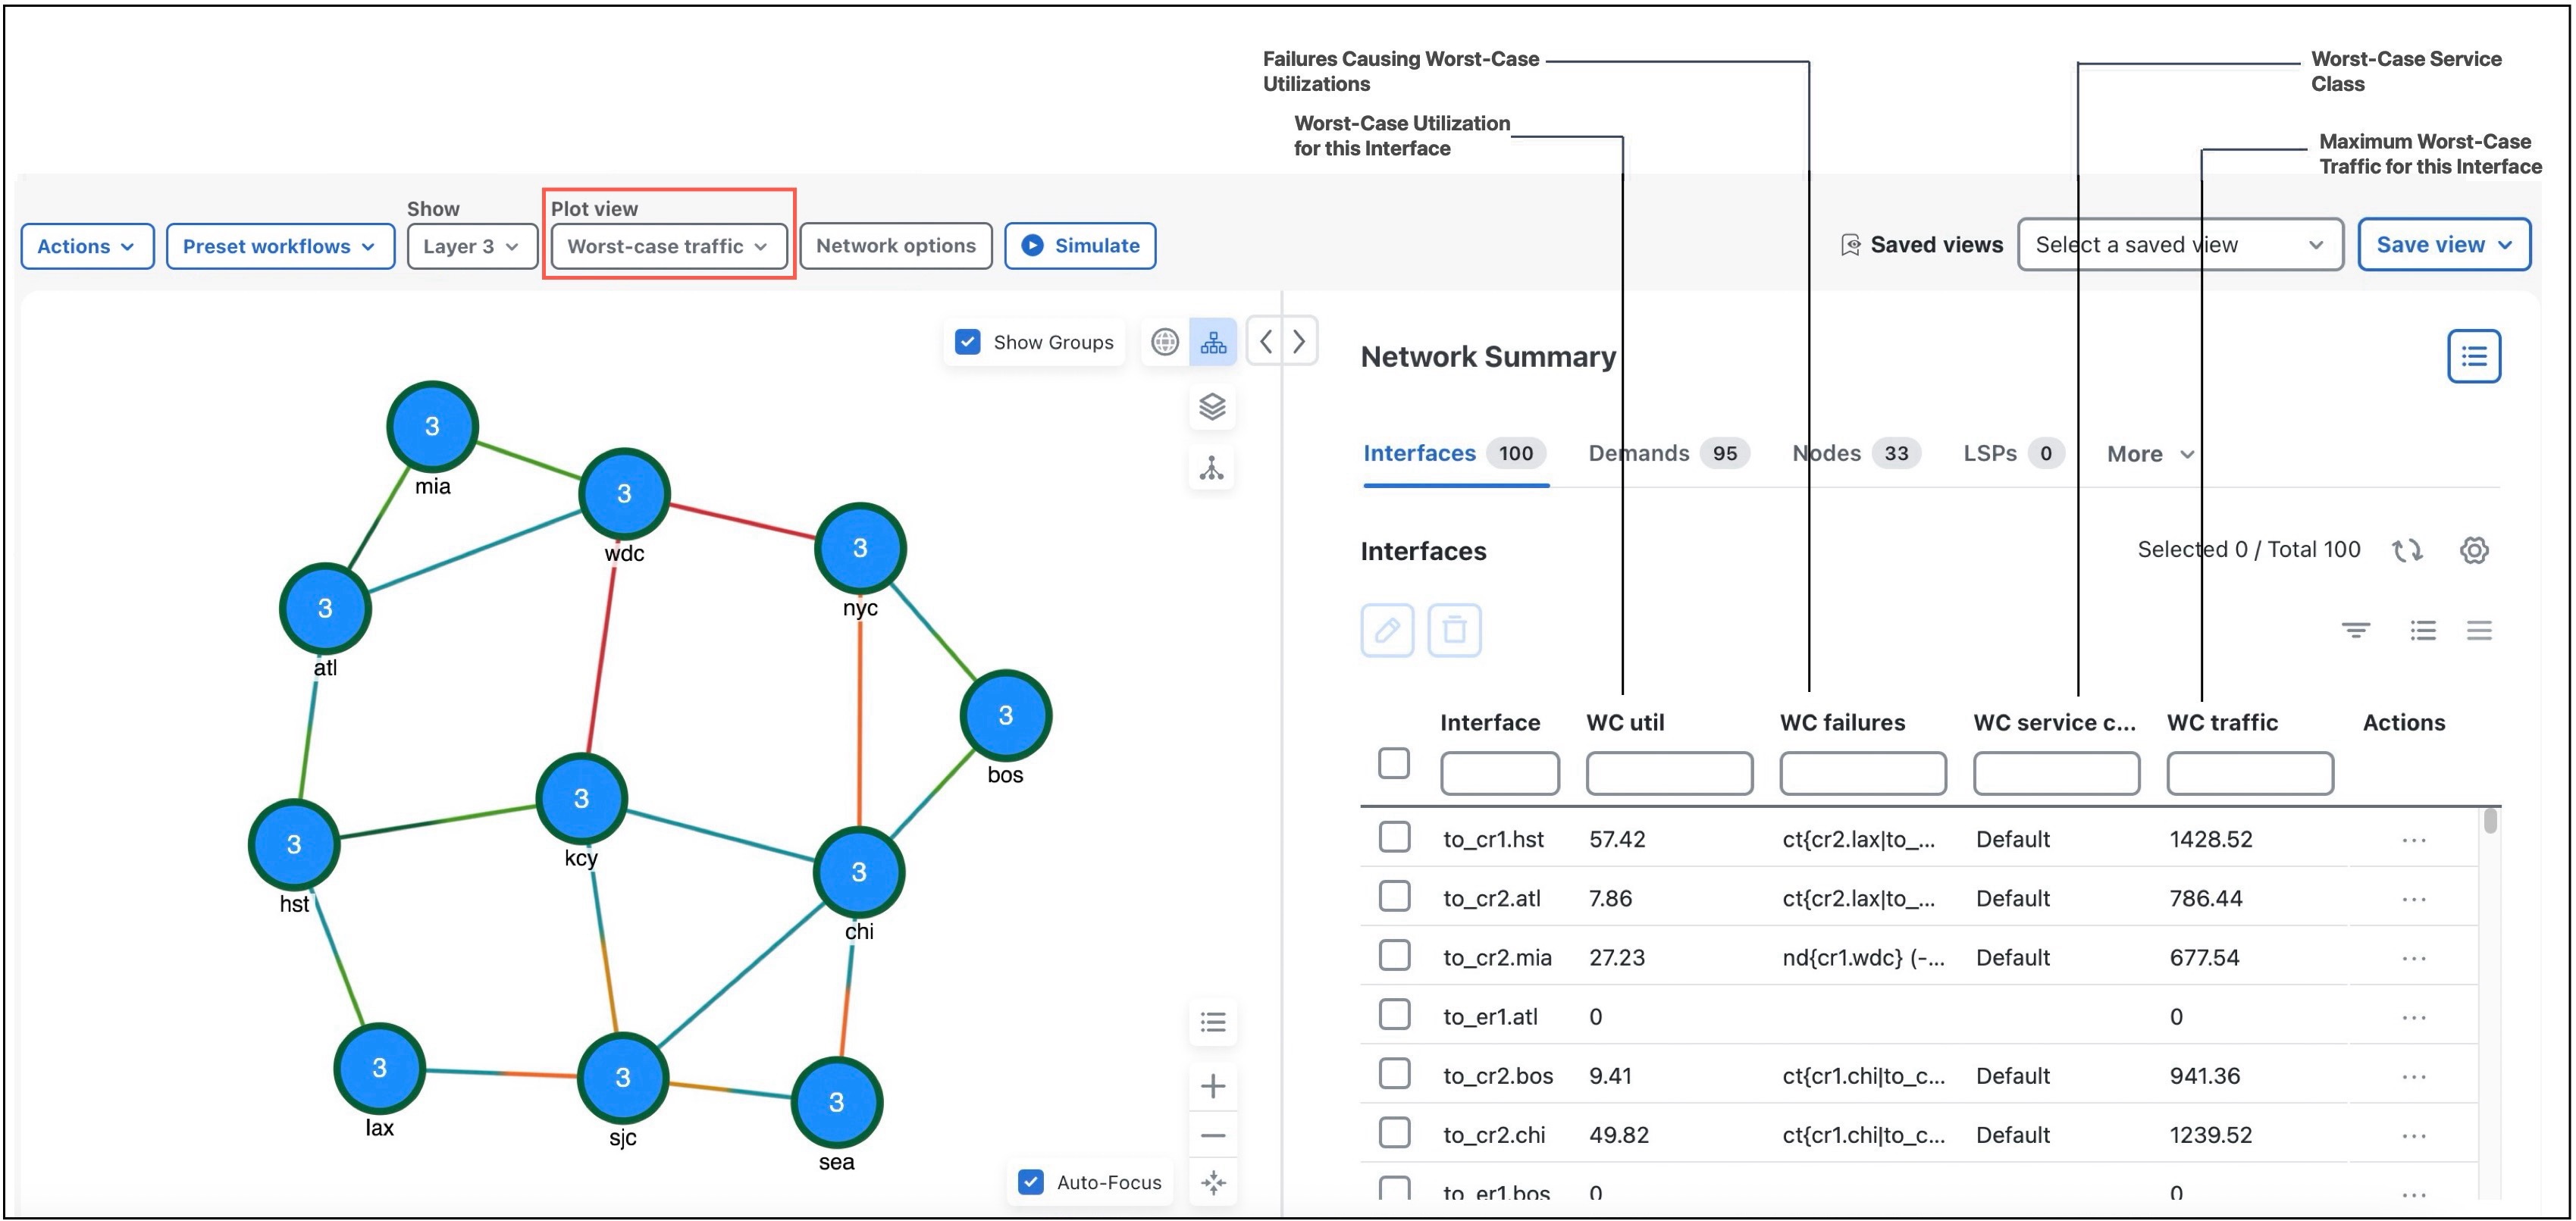Select the multilayer topology icon below layers
This screenshot has height=1221, width=2576.
[1212, 468]
